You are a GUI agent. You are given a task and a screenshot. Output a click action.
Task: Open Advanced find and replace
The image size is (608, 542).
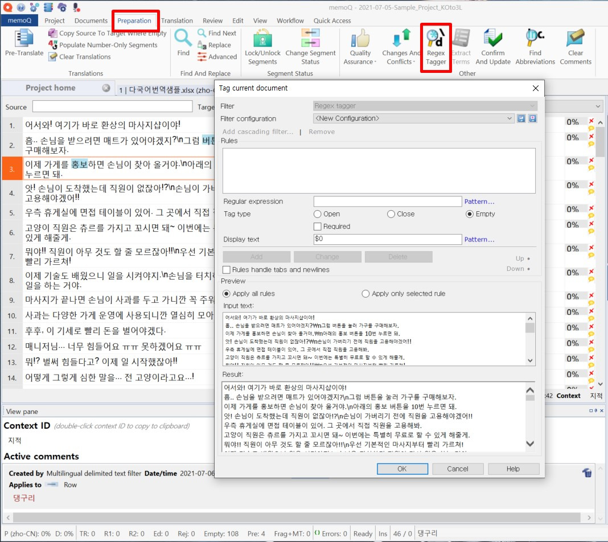coord(217,56)
